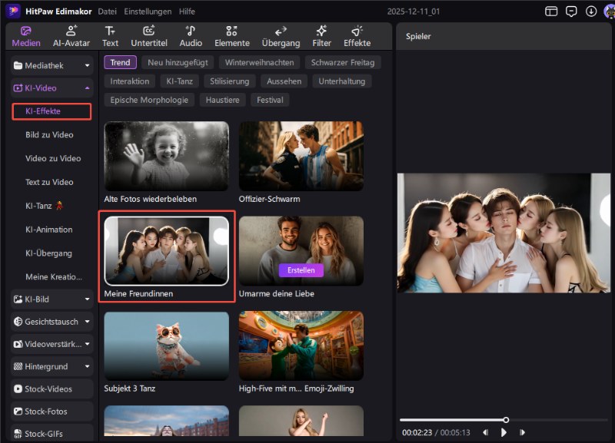Open the Elemente panel

pos(231,36)
